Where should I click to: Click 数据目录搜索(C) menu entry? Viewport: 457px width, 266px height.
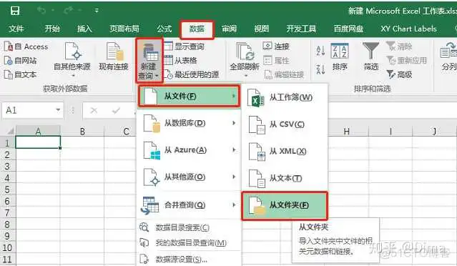tap(189, 227)
